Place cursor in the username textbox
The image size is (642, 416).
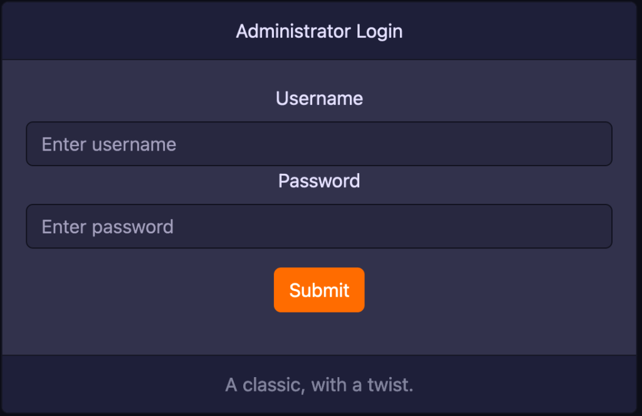[318, 144]
